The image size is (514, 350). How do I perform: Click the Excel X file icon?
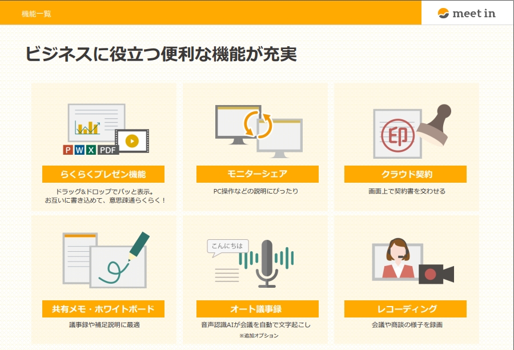click(x=91, y=150)
